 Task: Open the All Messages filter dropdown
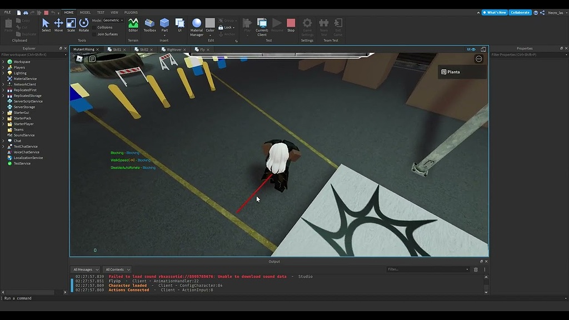(x=85, y=269)
